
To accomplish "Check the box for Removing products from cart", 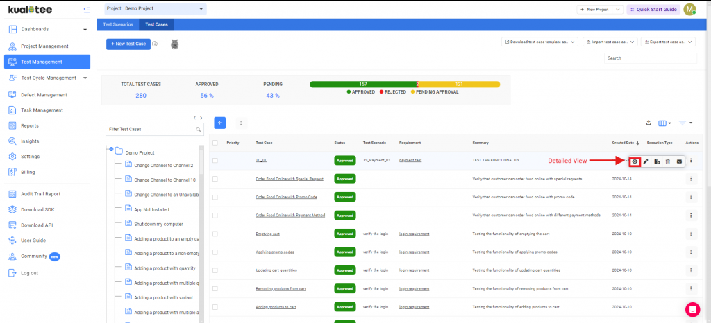I will point(215,288).
